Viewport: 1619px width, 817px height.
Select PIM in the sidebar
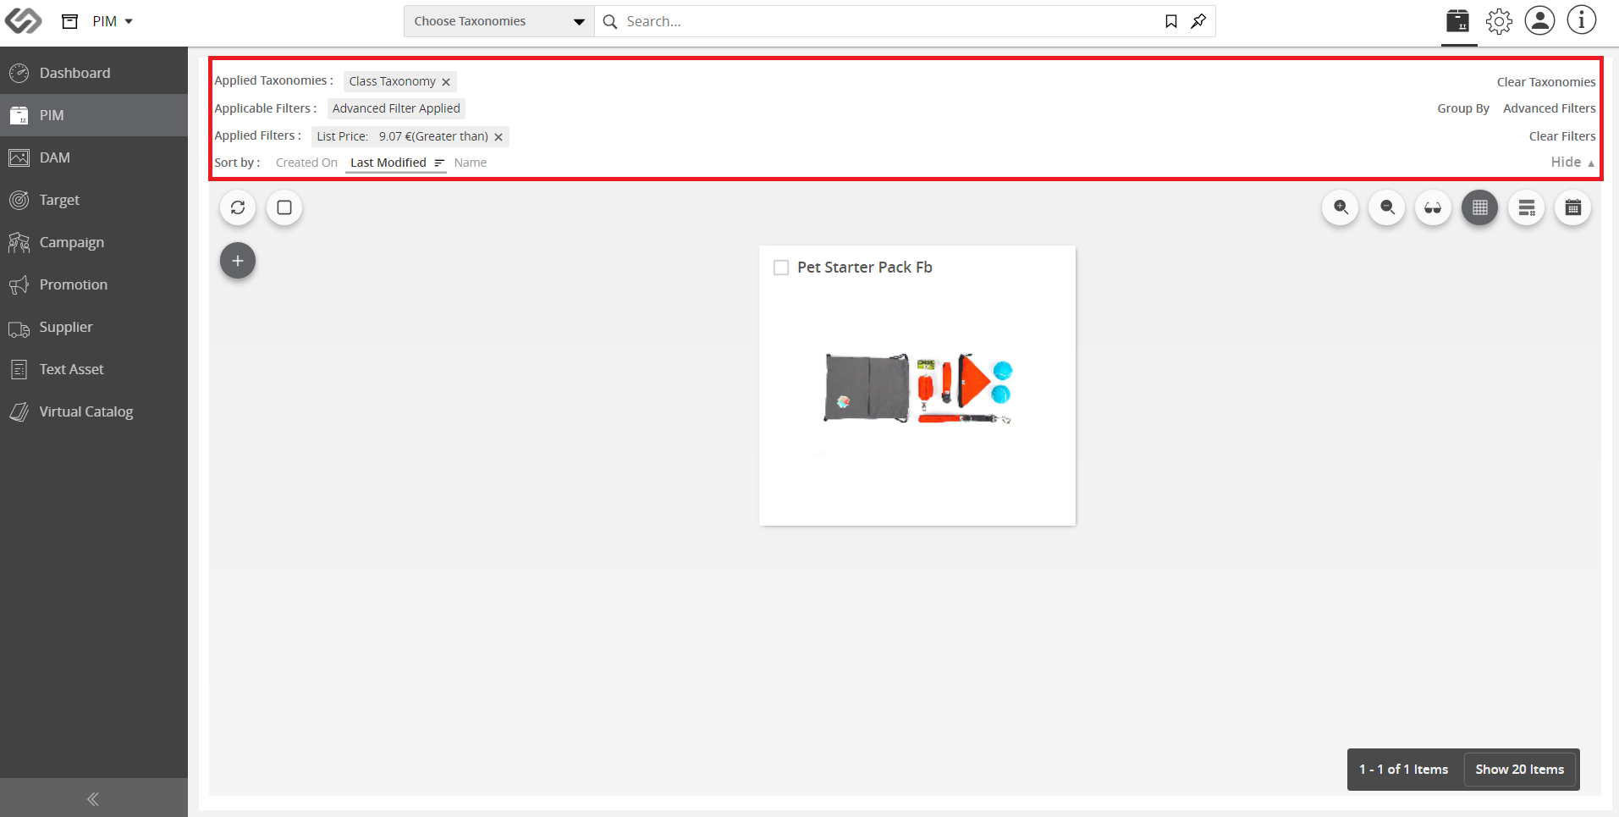(x=94, y=115)
